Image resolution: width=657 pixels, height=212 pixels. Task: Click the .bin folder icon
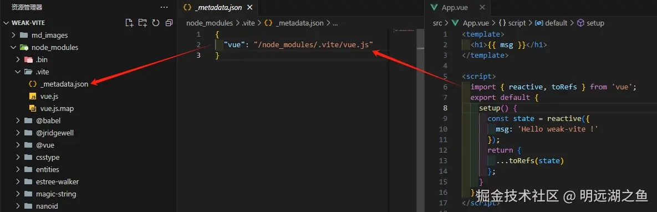pyautogui.click(x=28, y=59)
